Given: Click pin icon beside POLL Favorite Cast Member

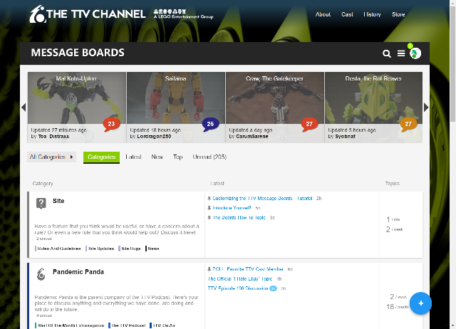Looking at the screenshot, I should [209, 269].
